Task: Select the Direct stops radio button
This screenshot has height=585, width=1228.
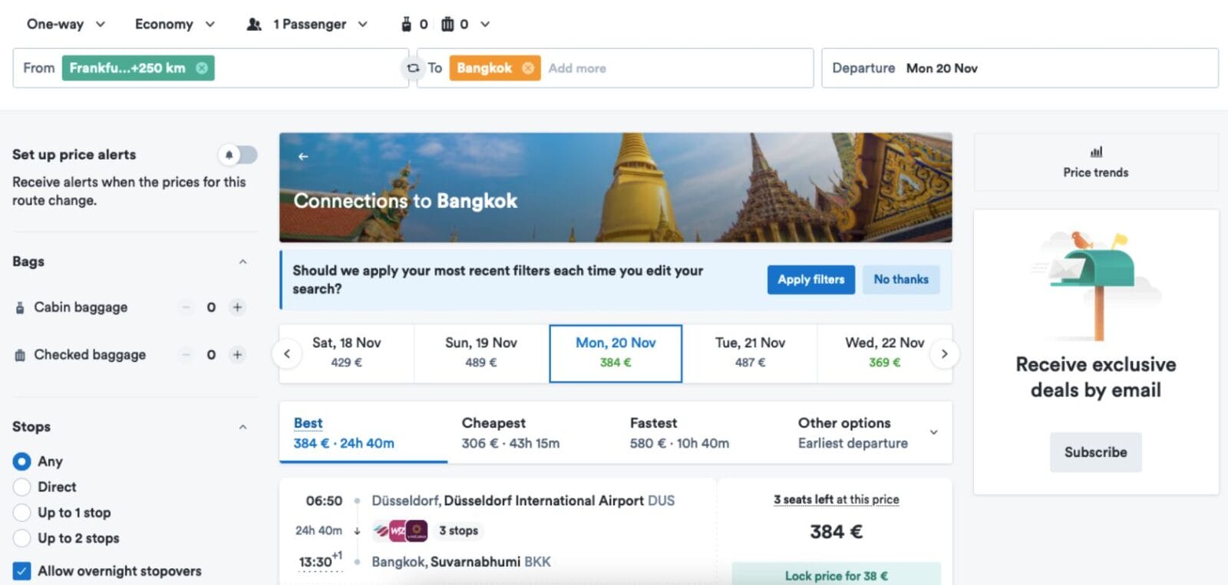Action: point(21,487)
